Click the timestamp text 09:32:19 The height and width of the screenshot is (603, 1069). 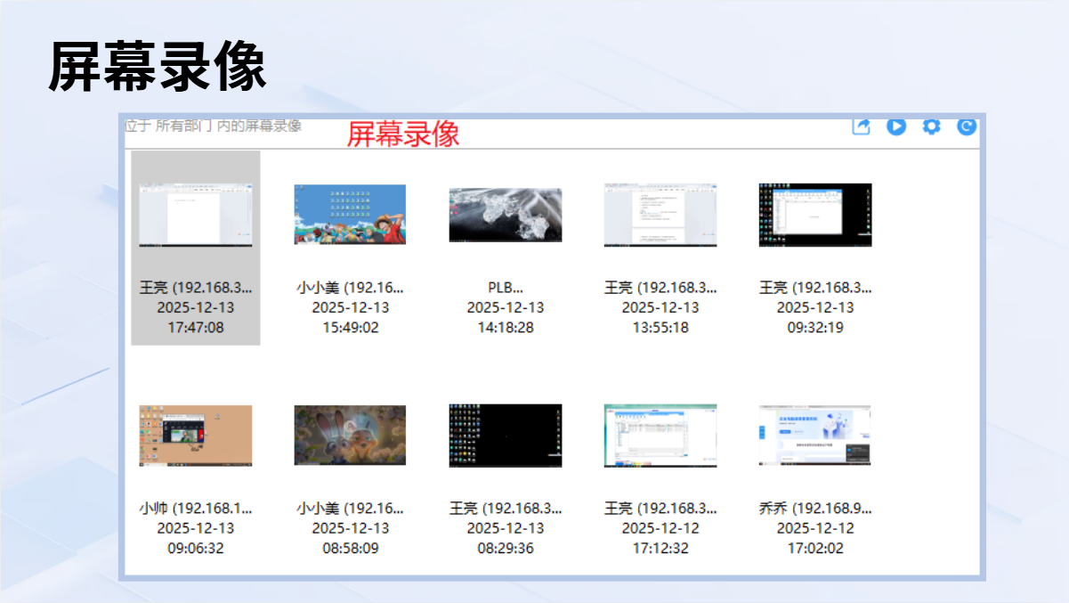pyautogui.click(x=815, y=328)
